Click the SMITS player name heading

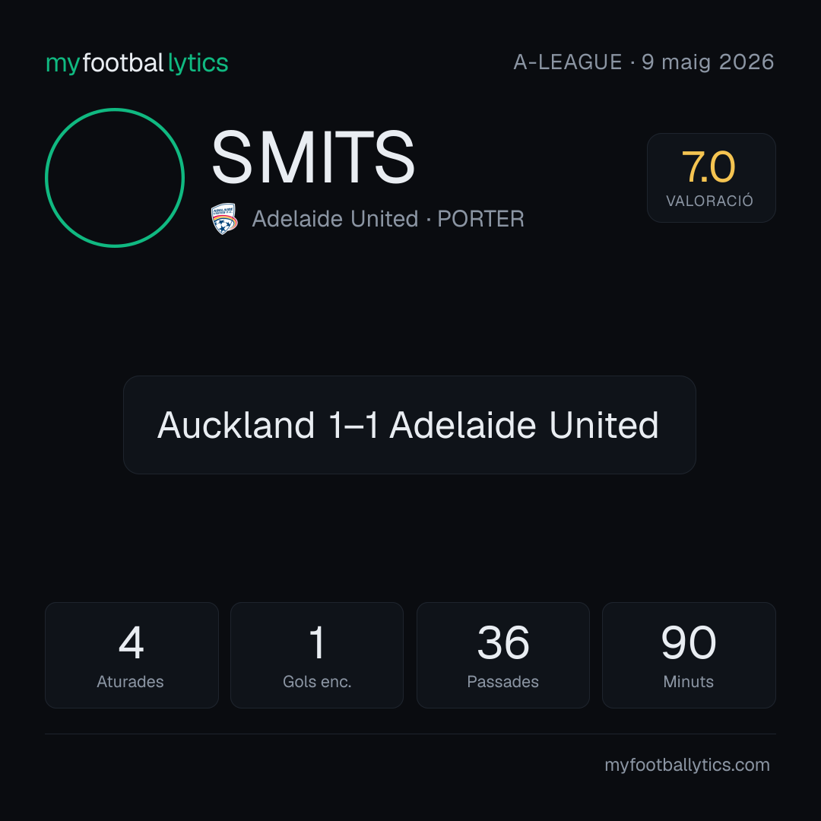(313, 157)
